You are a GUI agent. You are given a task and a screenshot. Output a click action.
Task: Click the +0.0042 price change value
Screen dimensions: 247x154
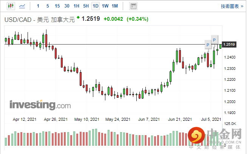point(113,19)
